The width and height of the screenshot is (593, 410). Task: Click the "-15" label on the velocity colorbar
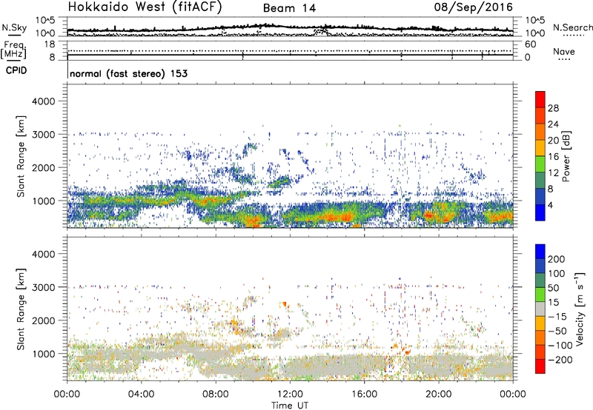pos(557,317)
